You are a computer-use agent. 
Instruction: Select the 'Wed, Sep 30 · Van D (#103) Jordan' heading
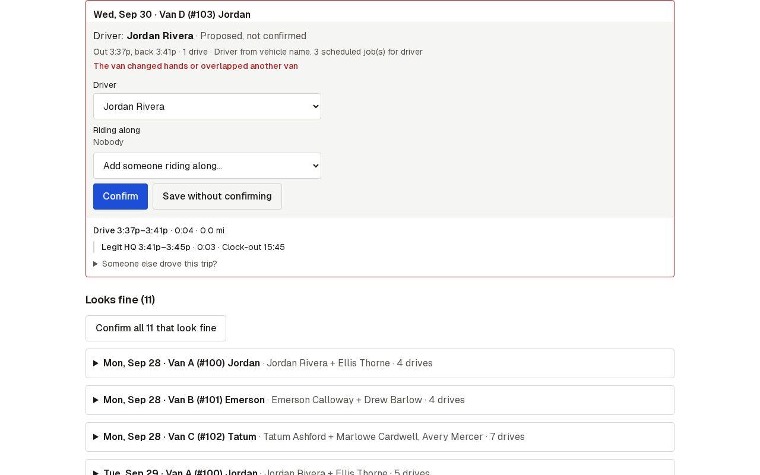click(172, 14)
